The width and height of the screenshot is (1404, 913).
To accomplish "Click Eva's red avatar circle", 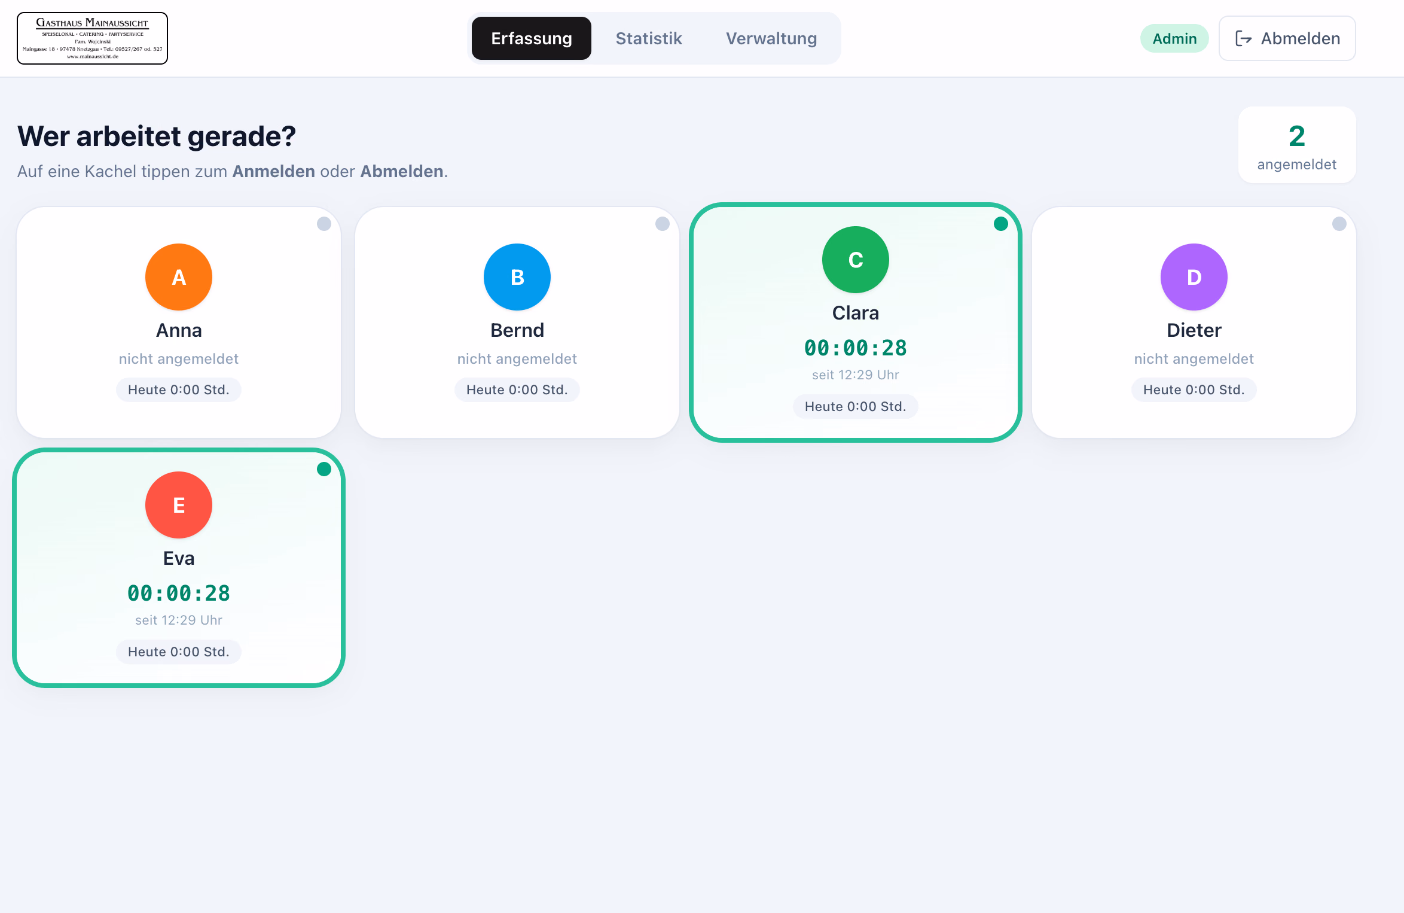I will tap(179, 505).
